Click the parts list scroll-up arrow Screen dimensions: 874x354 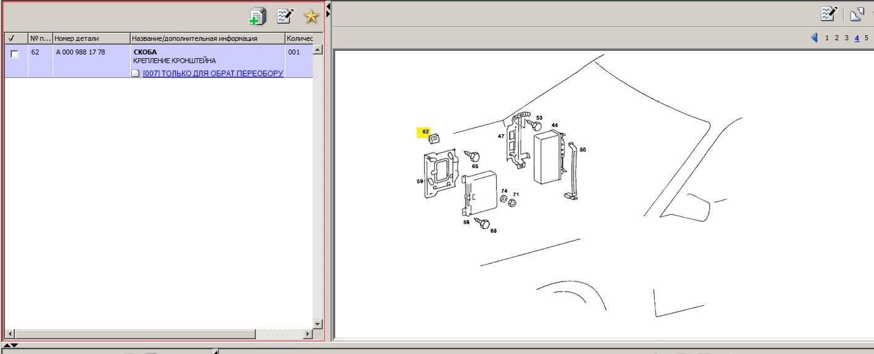tap(318, 50)
